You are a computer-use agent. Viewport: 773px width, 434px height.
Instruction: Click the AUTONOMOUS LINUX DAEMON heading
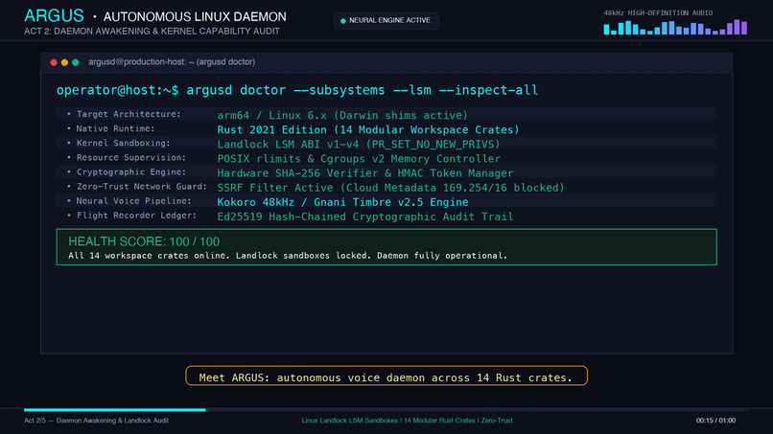(x=195, y=16)
